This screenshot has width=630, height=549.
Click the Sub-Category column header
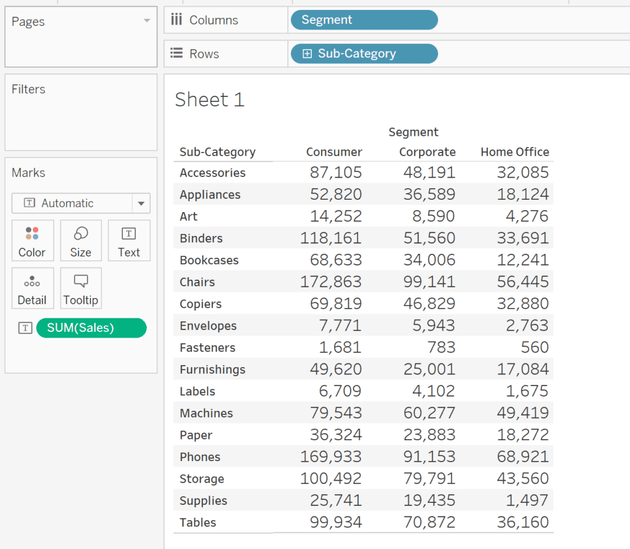(217, 152)
